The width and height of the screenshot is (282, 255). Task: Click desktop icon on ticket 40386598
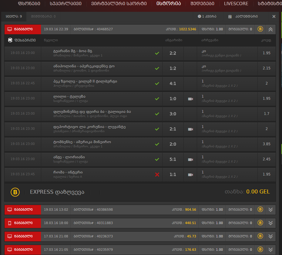click(x=9, y=210)
